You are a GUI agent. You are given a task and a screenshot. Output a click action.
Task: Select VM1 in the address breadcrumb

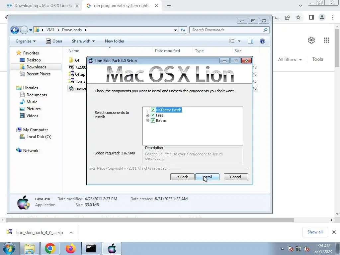(x=50, y=30)
